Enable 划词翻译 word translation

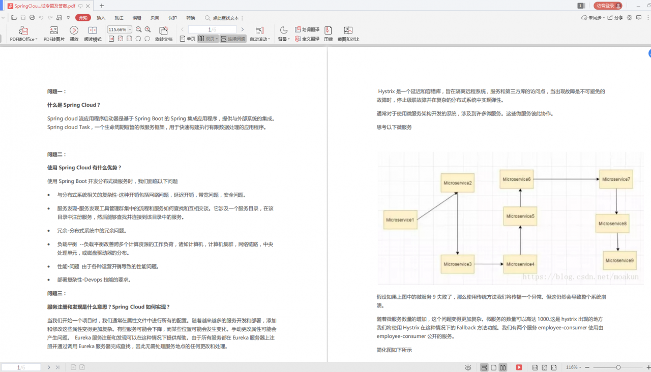307,29
